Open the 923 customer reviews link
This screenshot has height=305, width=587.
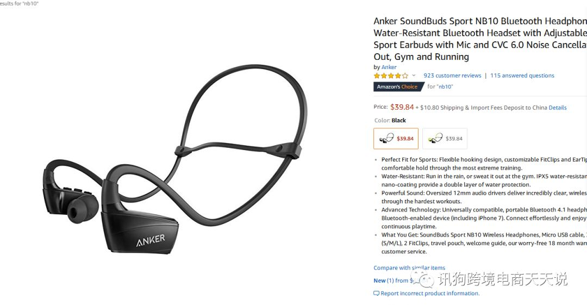point(452,76)
